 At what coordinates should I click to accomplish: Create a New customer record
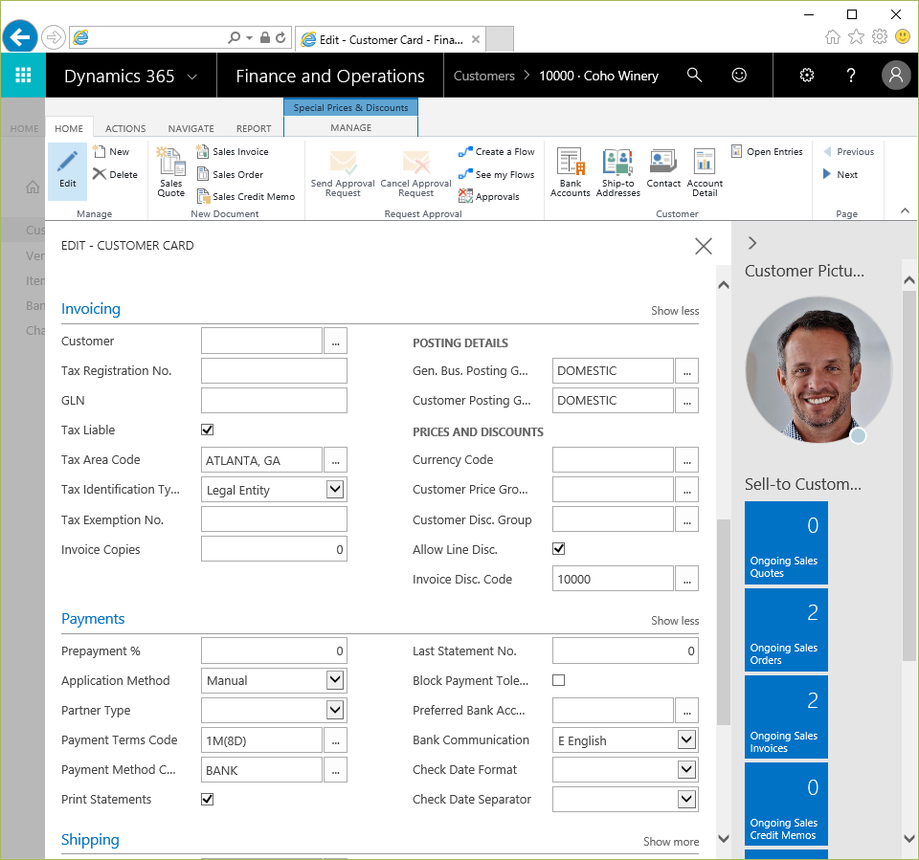pyautogui.click(x=111, y=152)
